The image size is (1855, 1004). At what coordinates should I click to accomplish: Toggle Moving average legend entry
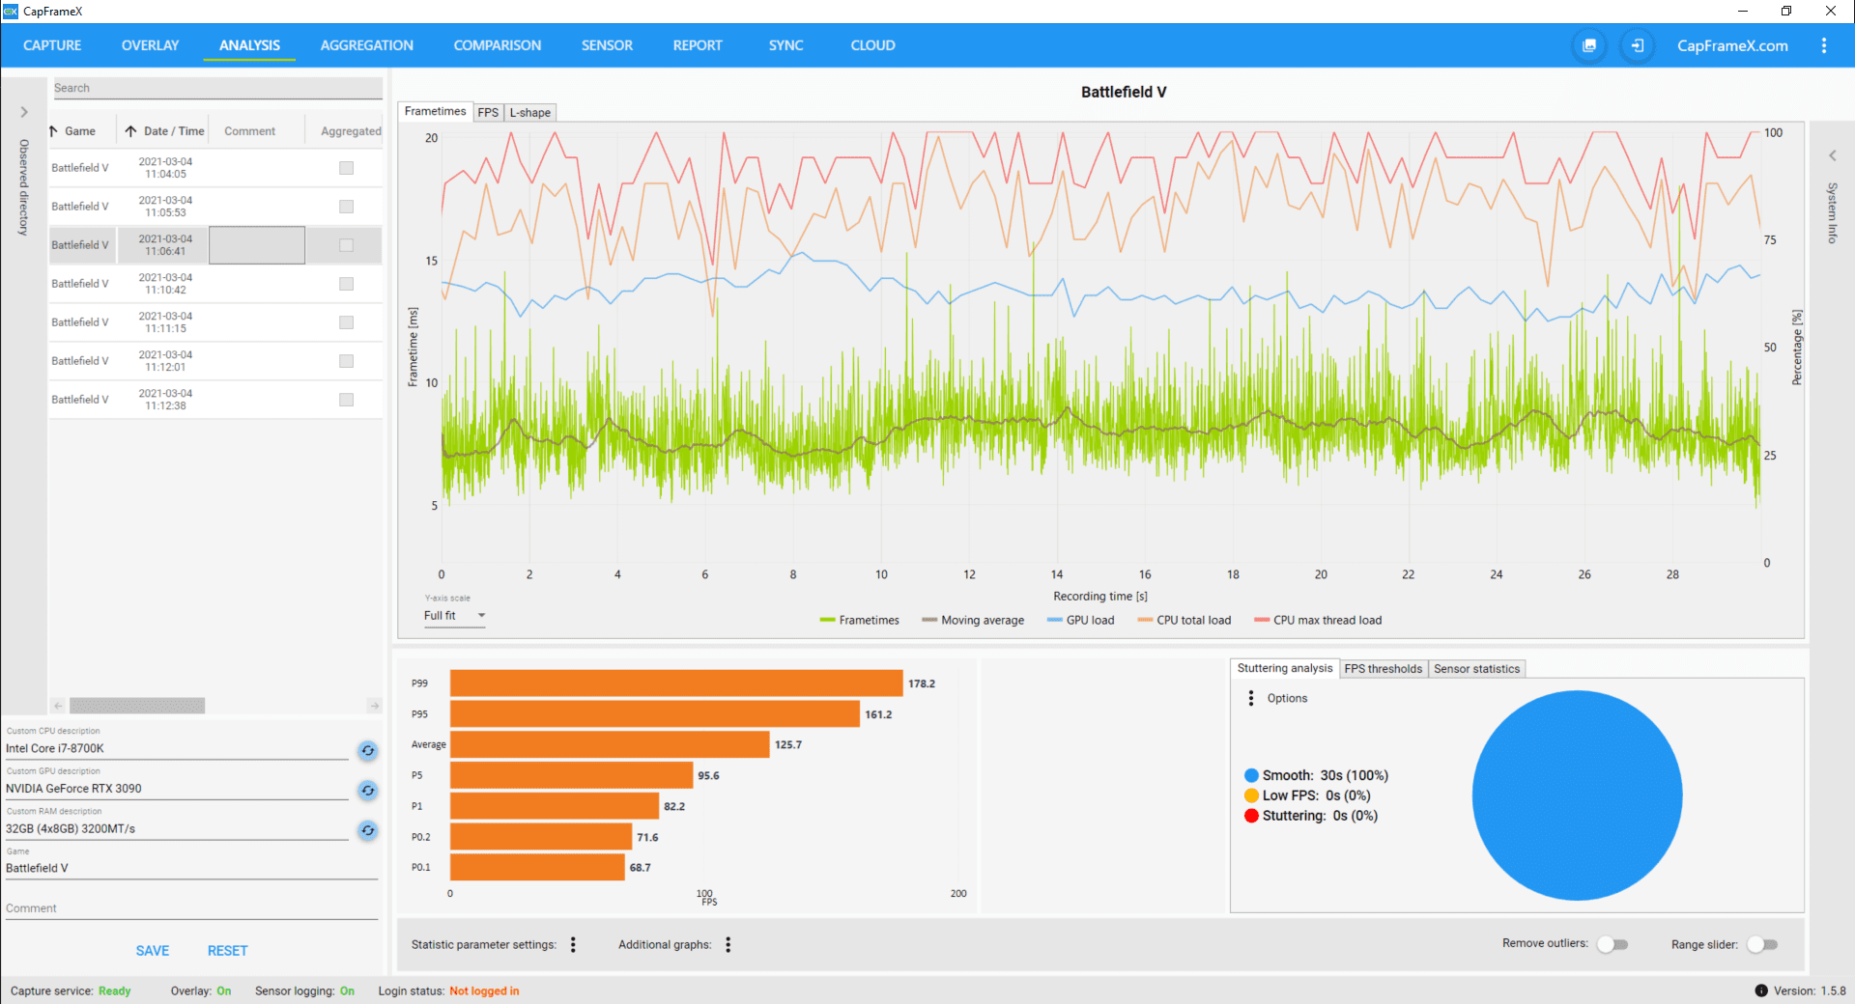[x=973, y=620]
